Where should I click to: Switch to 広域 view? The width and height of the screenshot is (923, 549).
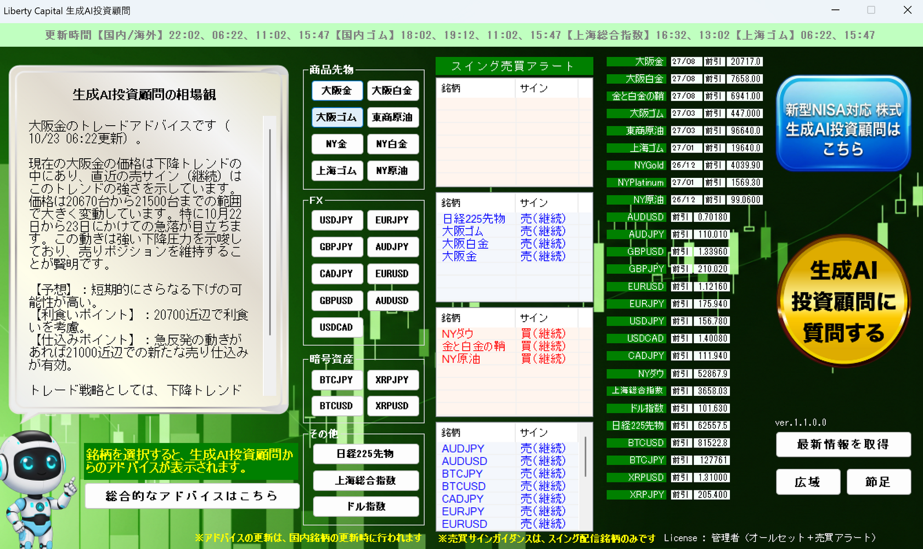[x=808, y=481]
